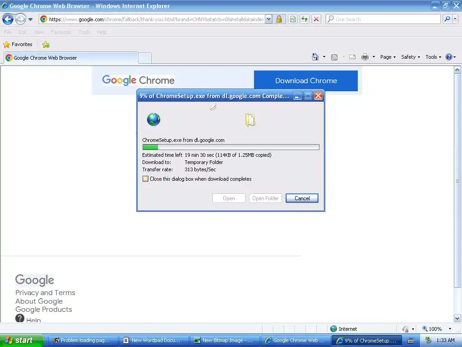Click the Windows start button
The height and width of the screenshot is (347, 462).
[22, 340]
